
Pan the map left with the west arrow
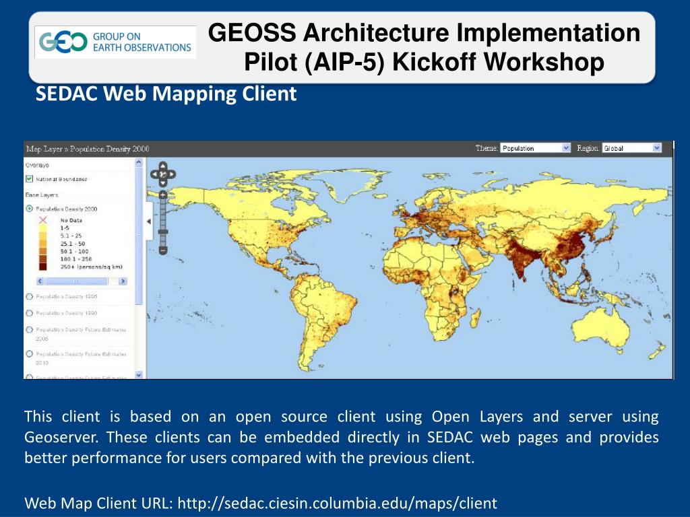tap(154, 174)
